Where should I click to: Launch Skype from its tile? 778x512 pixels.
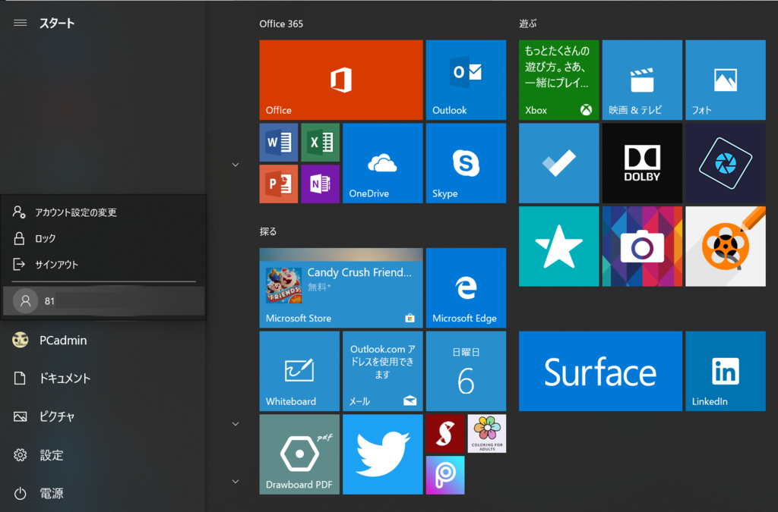(466, 163)
